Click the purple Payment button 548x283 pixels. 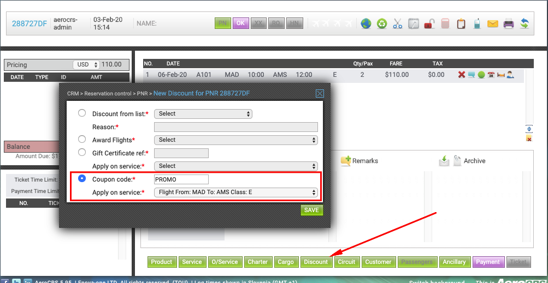[x=488, y=262]
